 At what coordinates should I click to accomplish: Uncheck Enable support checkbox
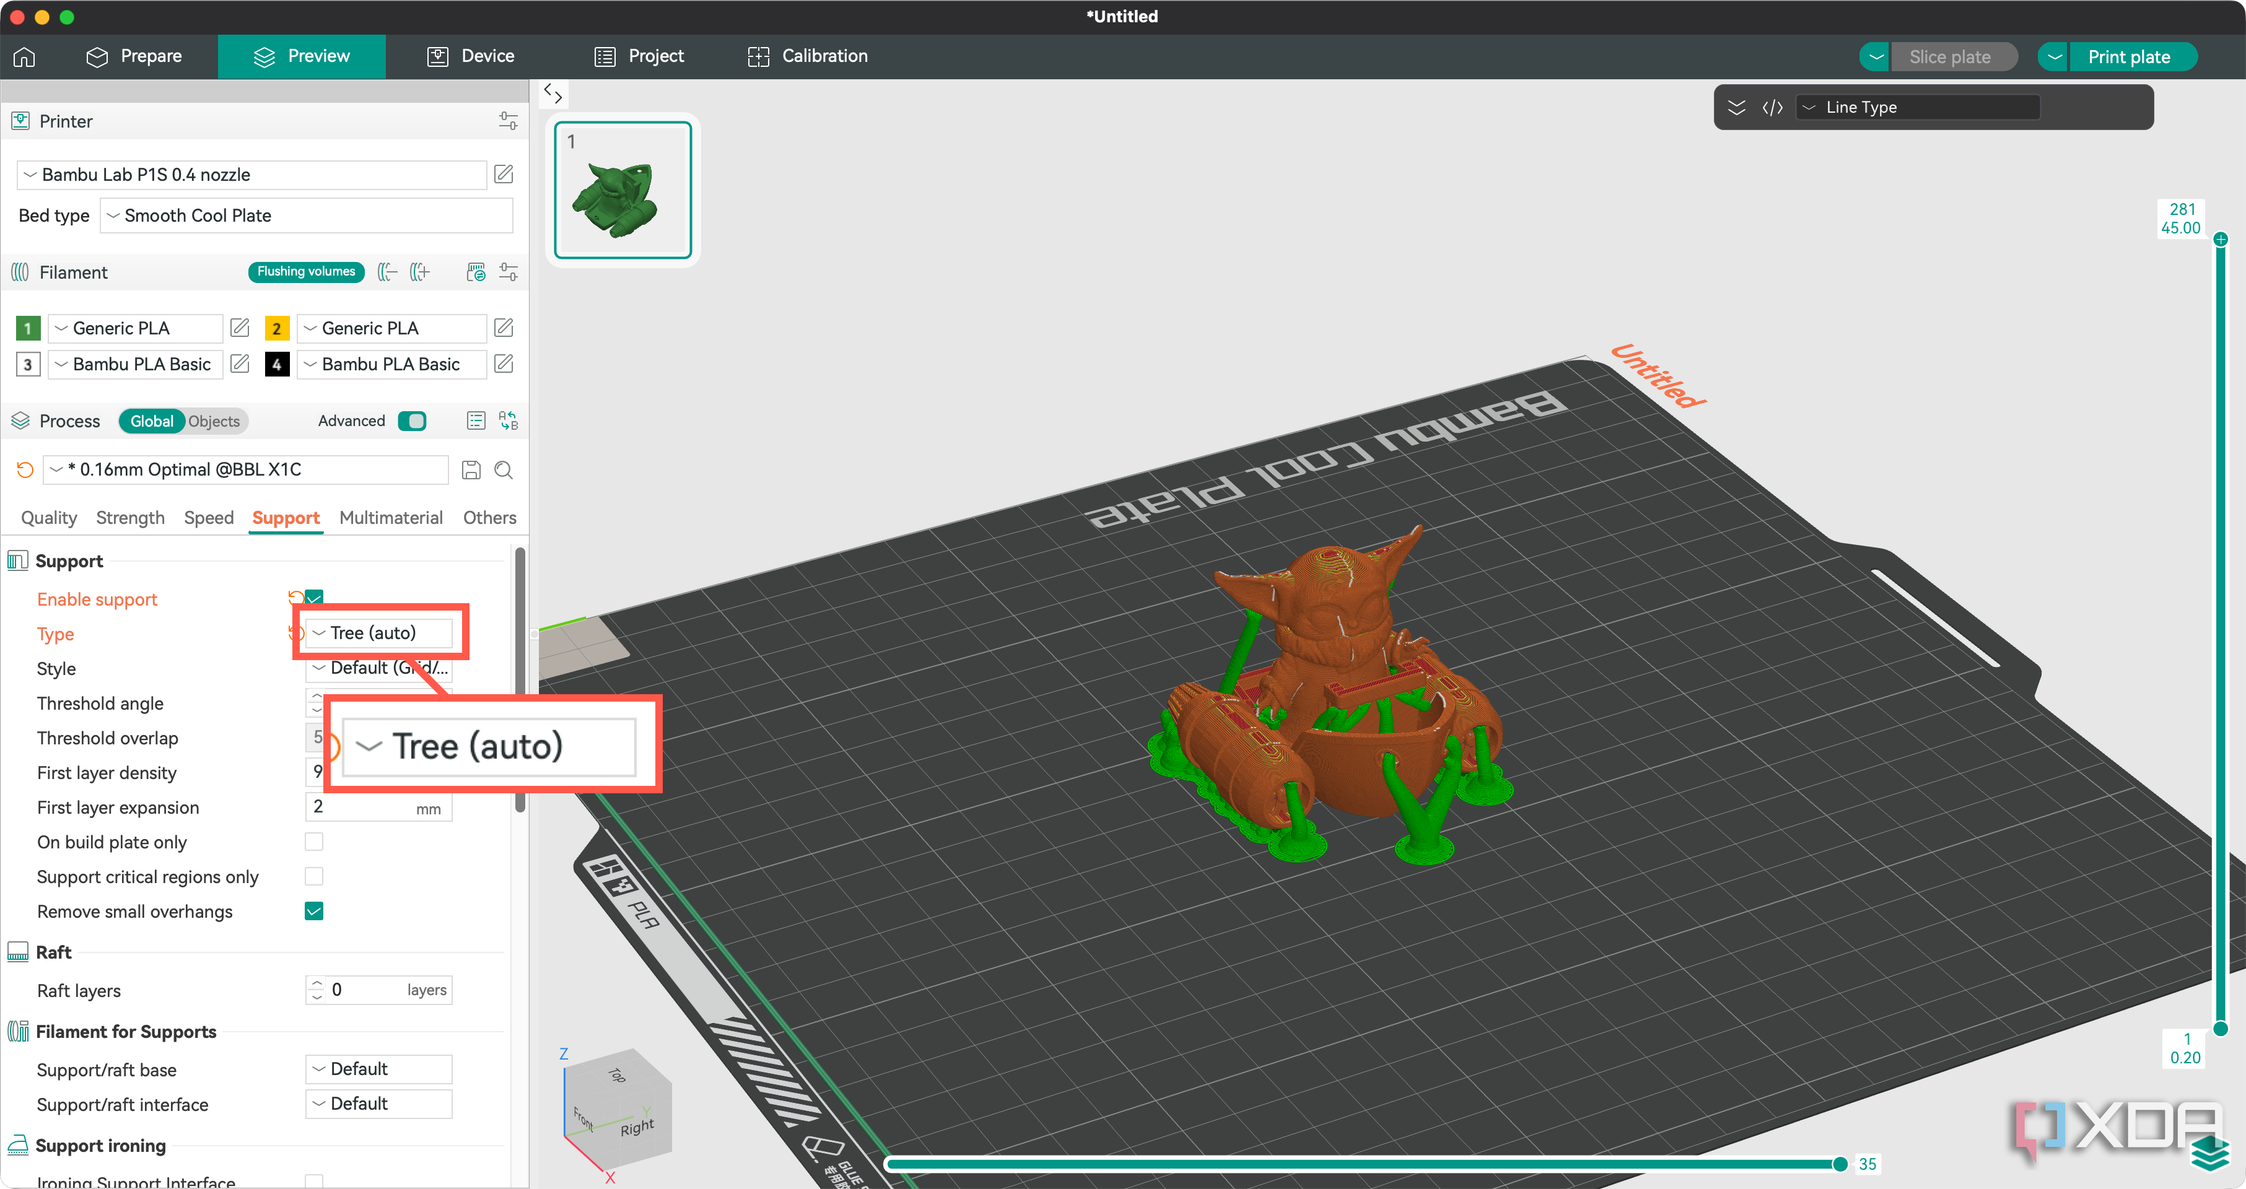[314, 599]
